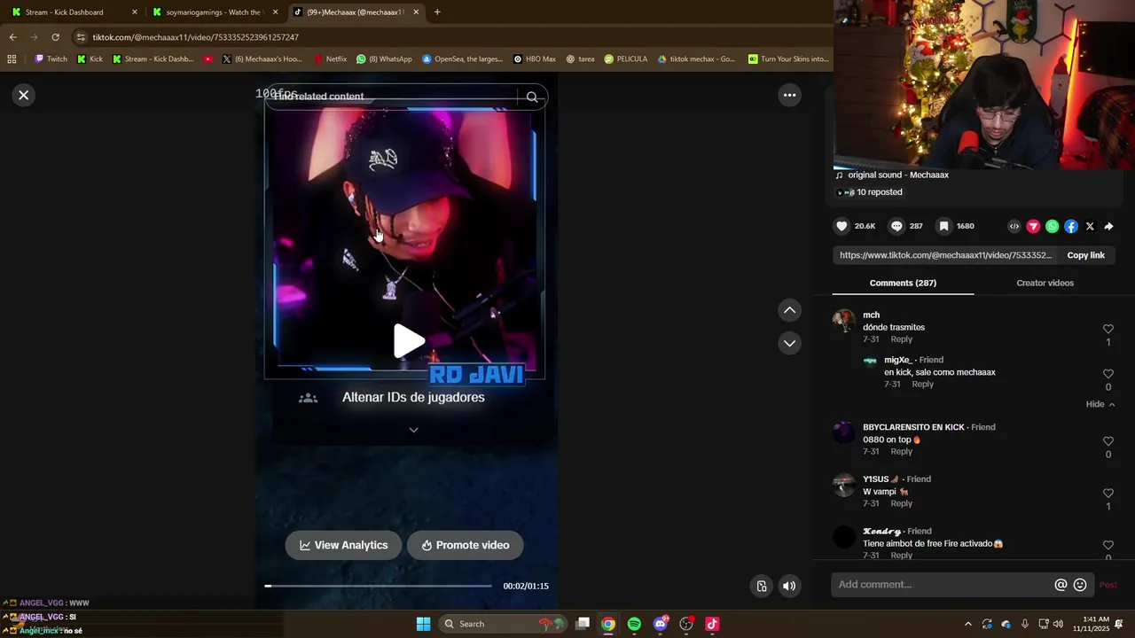Open the emoji picker in comment box

[x=1080, y=585]
